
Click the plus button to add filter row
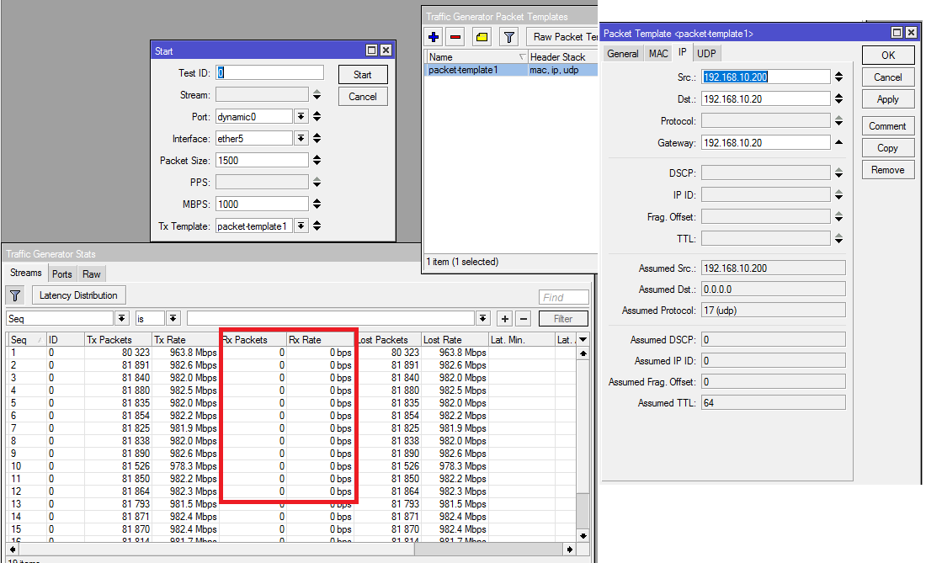(x=505, y=319)
